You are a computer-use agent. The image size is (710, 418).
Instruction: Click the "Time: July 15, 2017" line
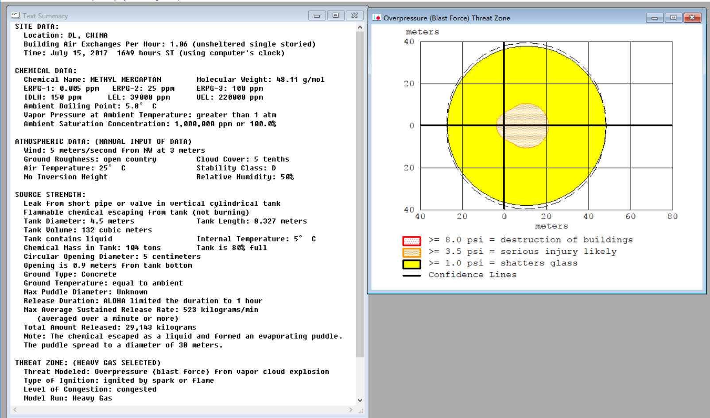pos(154,53)
